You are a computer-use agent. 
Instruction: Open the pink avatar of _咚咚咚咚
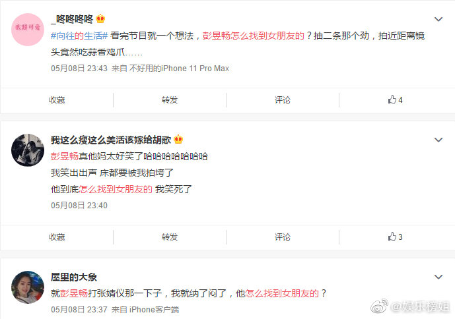pos(28,29)
